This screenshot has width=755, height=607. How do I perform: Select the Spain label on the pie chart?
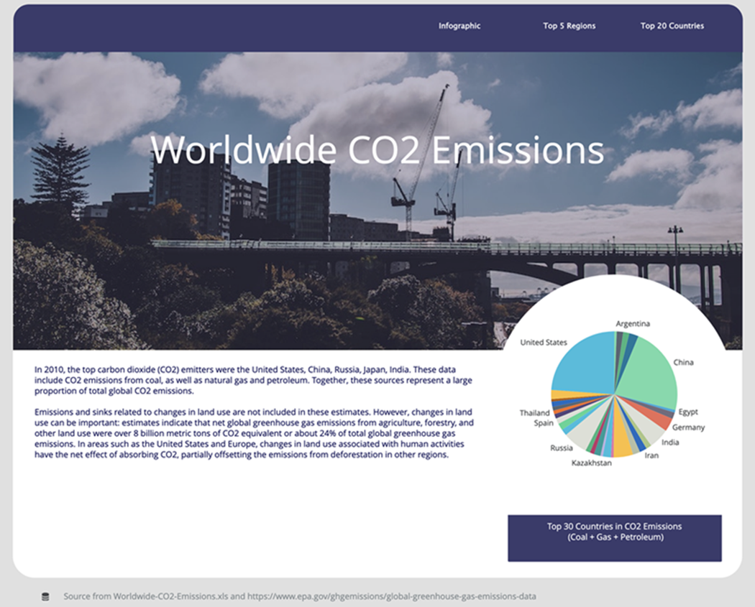544,423
